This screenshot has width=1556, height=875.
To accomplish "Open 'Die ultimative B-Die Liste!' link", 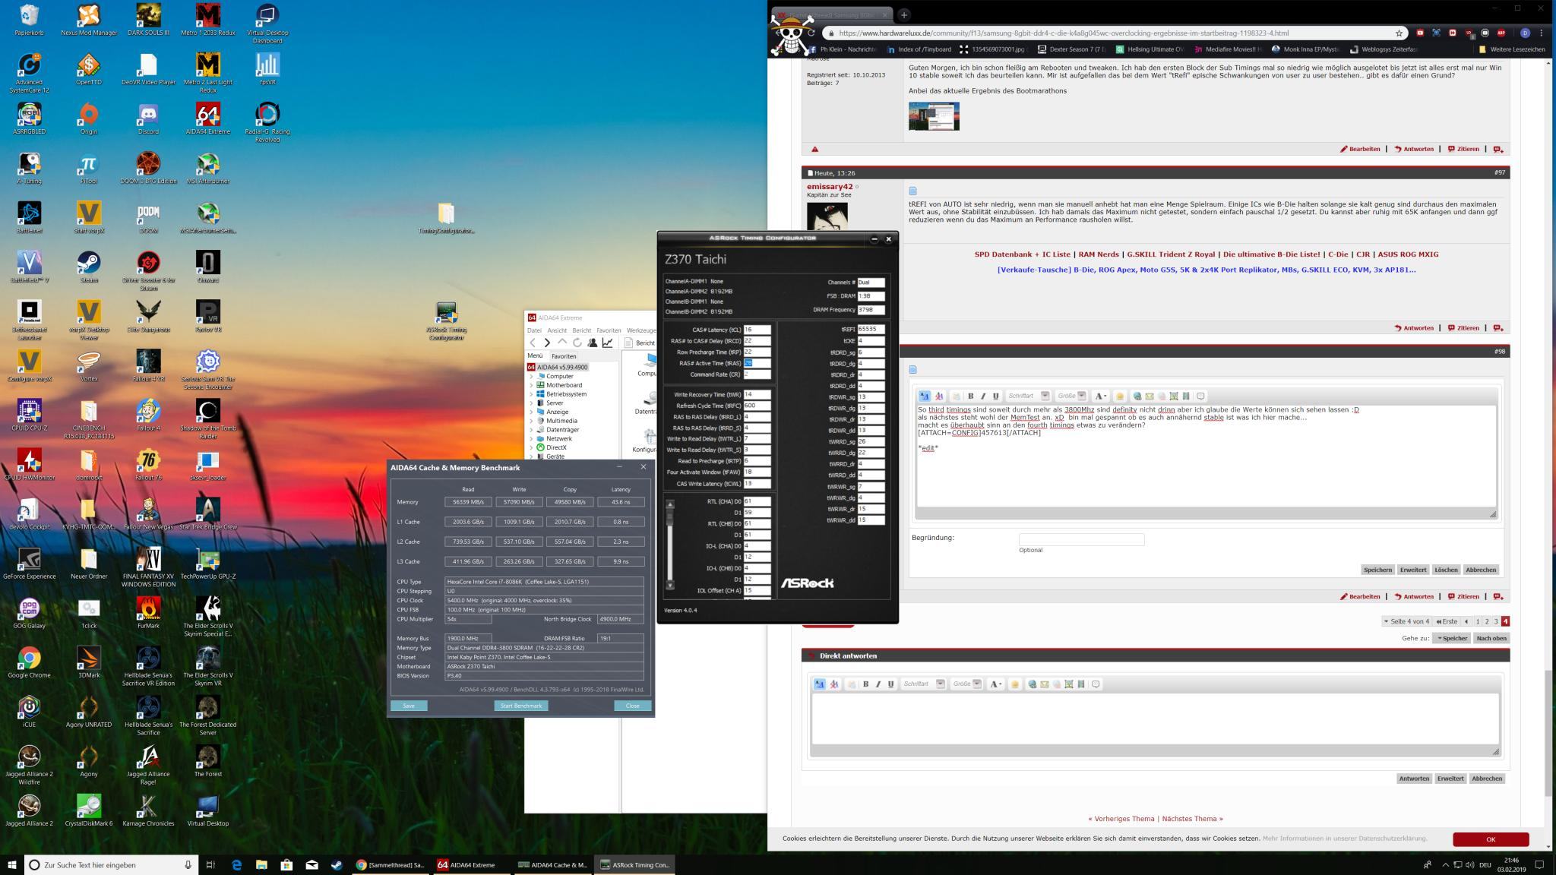I will click(1271, 254).
